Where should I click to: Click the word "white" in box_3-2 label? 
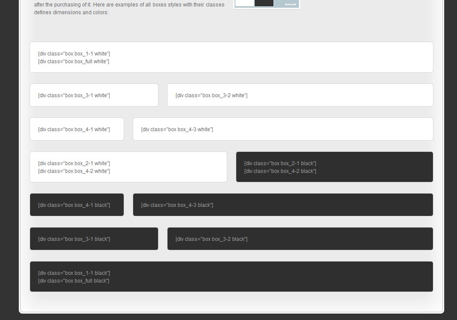tap(238, 95)
